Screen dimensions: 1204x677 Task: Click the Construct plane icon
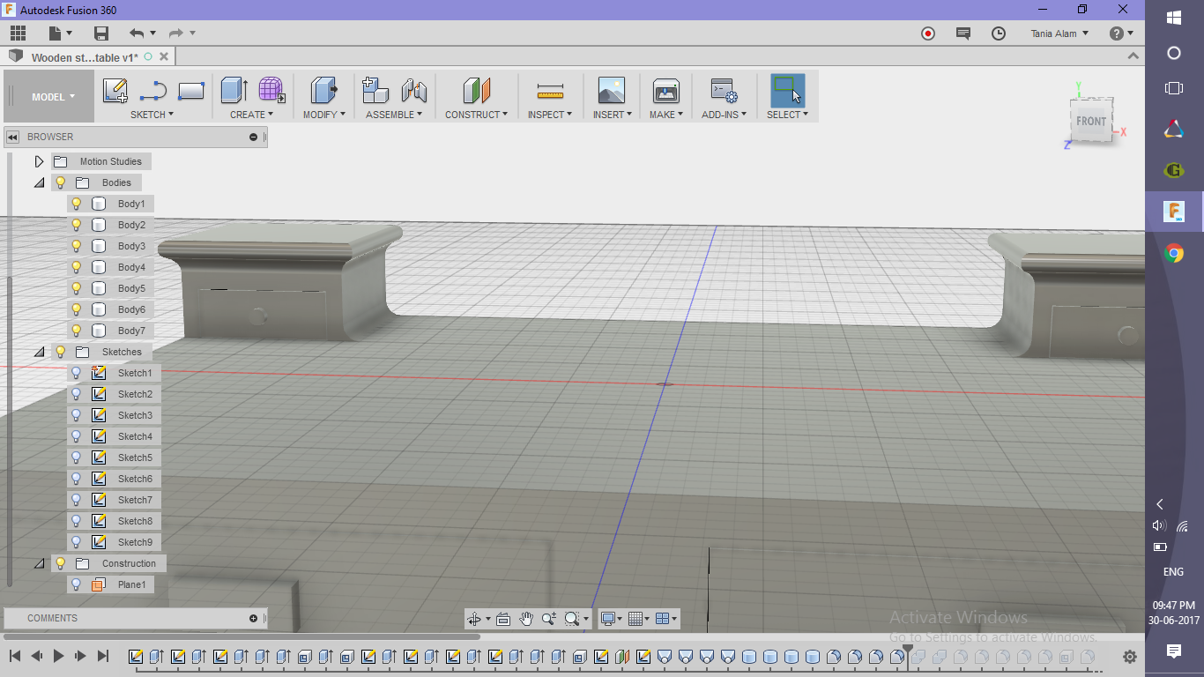[x=476, y=91]
